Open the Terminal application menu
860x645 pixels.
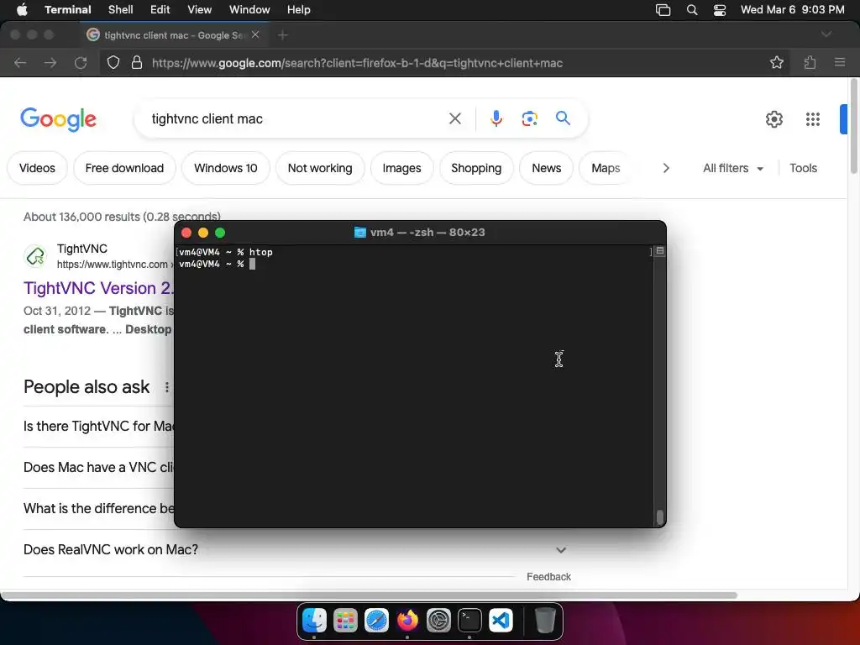click(68, 9)
